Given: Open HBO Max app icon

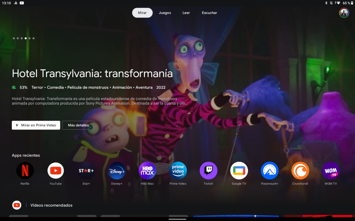Looking at the screenshot, I should pyautogui.click(x=147, y=171).
